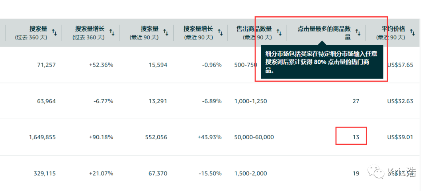Select the US$32.63 average price cell
Viewport: 430px width, 191px height.
(400, 101)
